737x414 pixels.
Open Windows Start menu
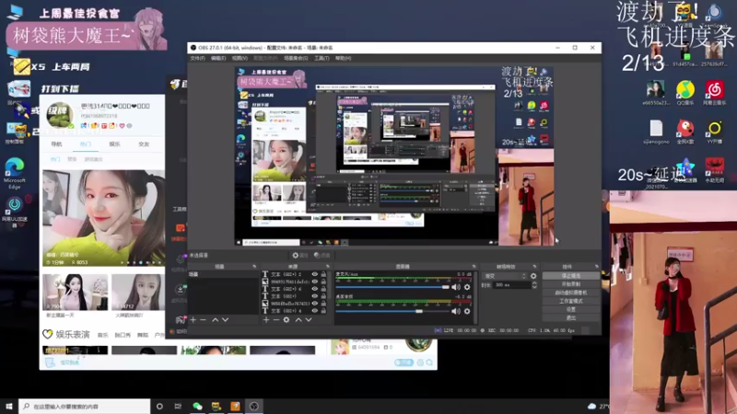(x=9, y=406)
